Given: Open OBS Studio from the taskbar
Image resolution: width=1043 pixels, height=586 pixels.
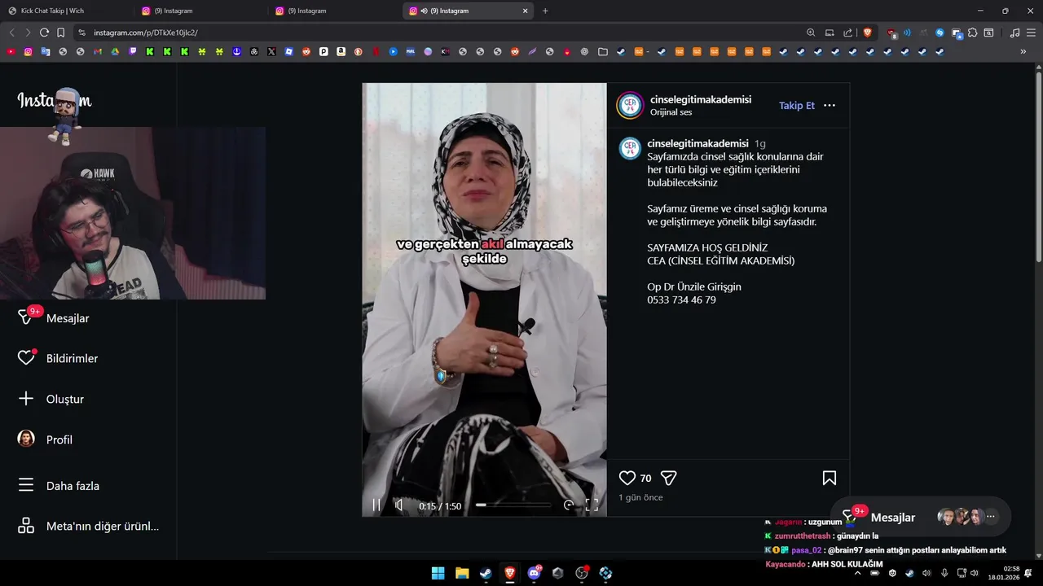Looking at the screenshot, I should [582, 573].
